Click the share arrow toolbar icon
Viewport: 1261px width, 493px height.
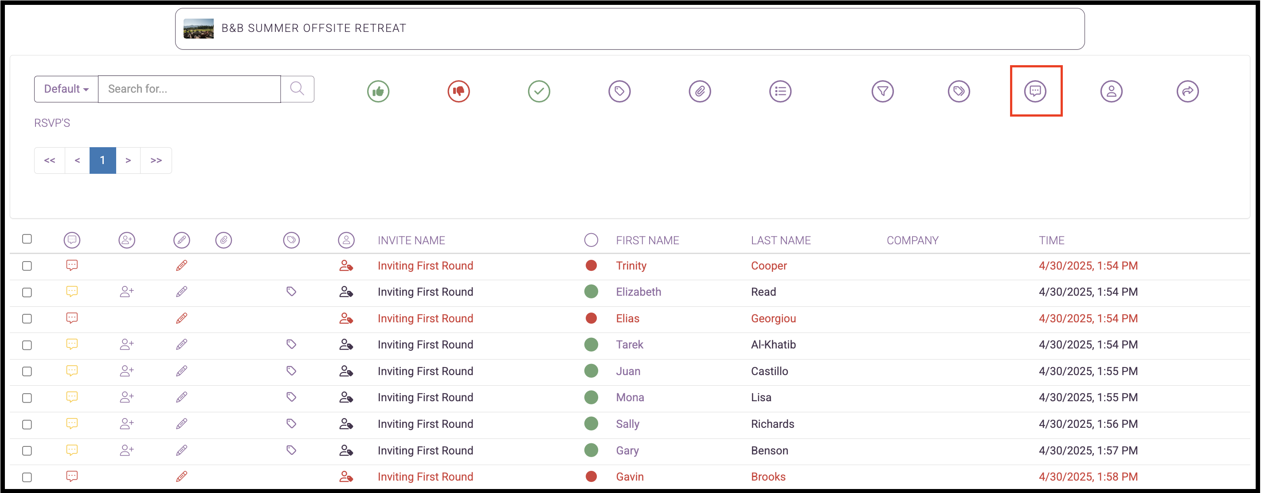(x=1187, y=91)
